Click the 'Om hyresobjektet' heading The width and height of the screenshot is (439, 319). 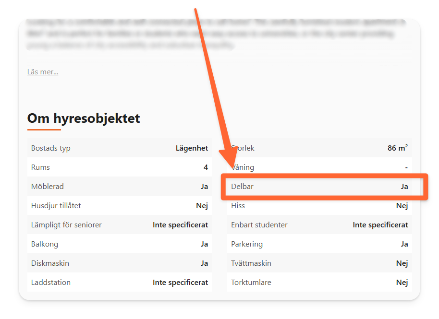click(x=84, y=118)
